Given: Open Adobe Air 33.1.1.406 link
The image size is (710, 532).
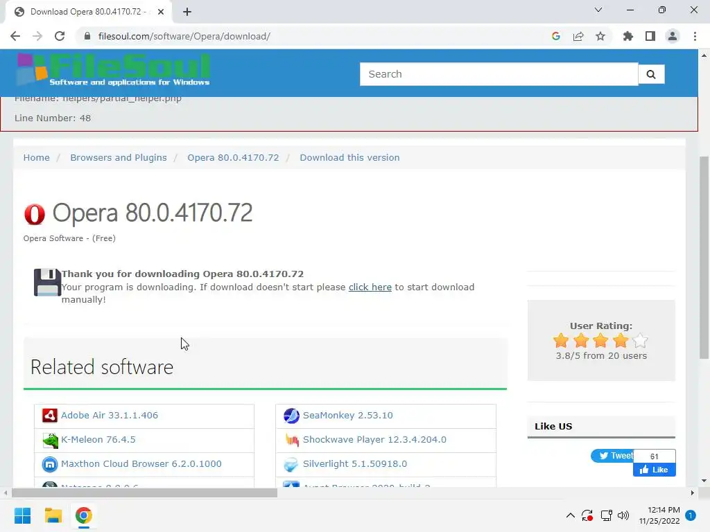Looking at the screenshot, I should [110, 416].
